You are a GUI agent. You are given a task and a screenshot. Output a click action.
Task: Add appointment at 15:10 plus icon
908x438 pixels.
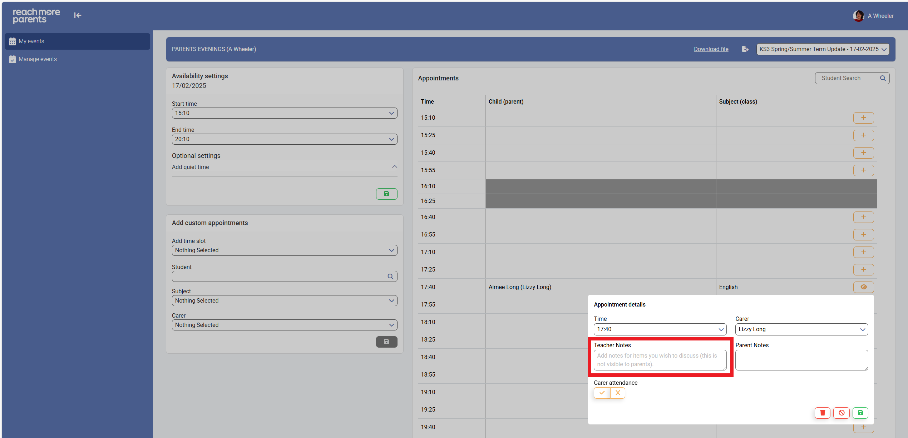point(863,118)
